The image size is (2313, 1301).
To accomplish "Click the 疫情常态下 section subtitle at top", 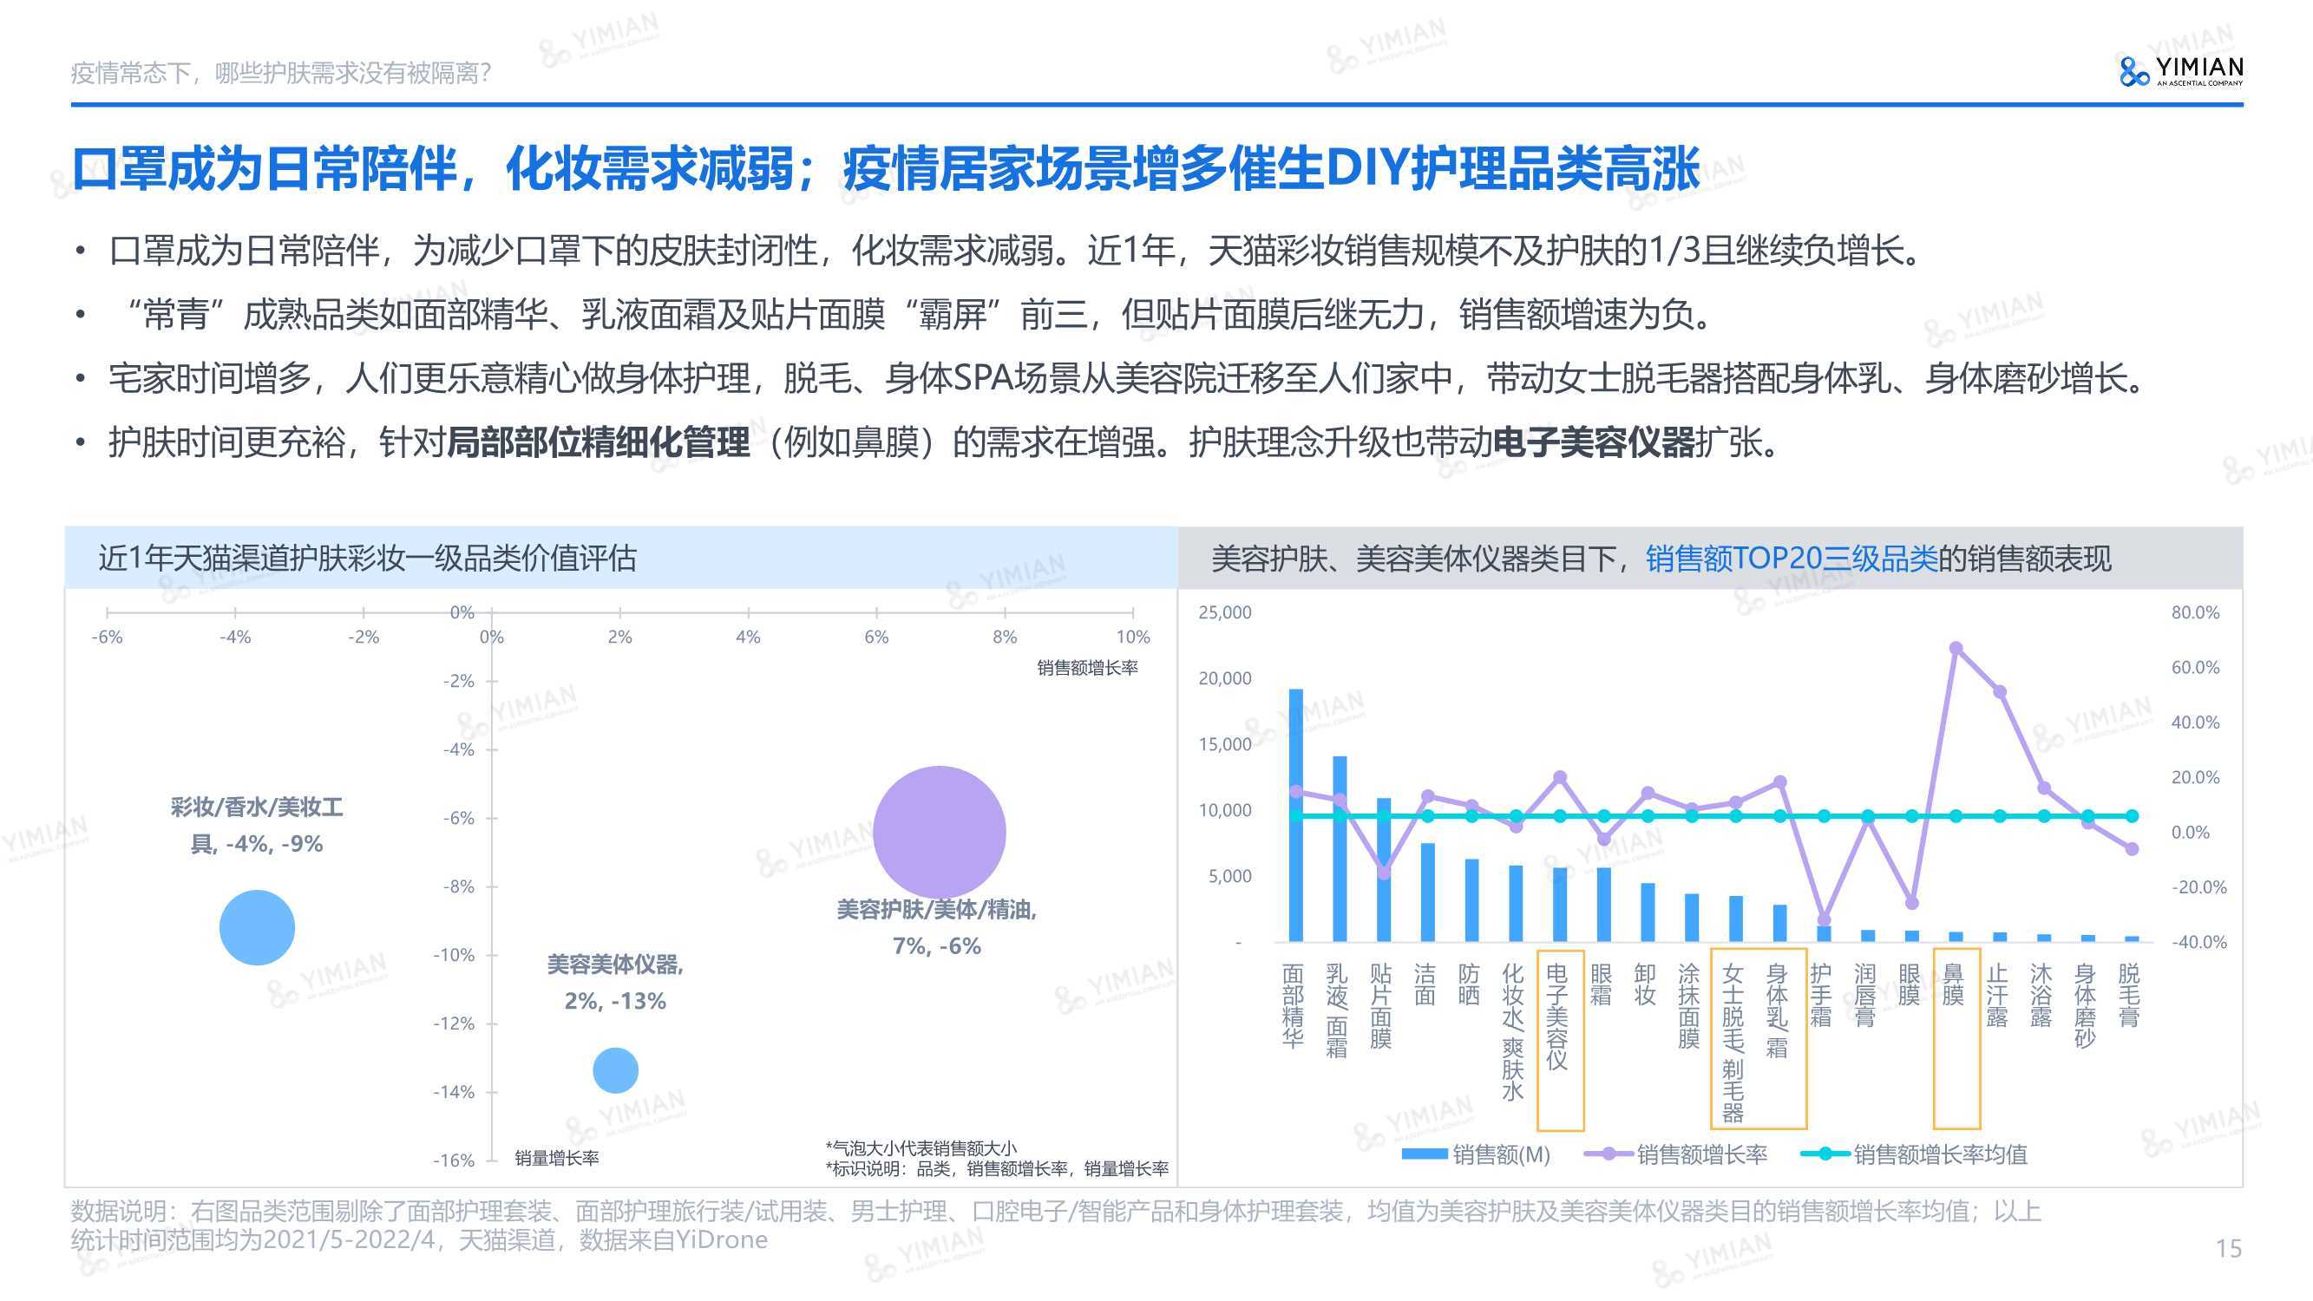I will click(281, 73).
